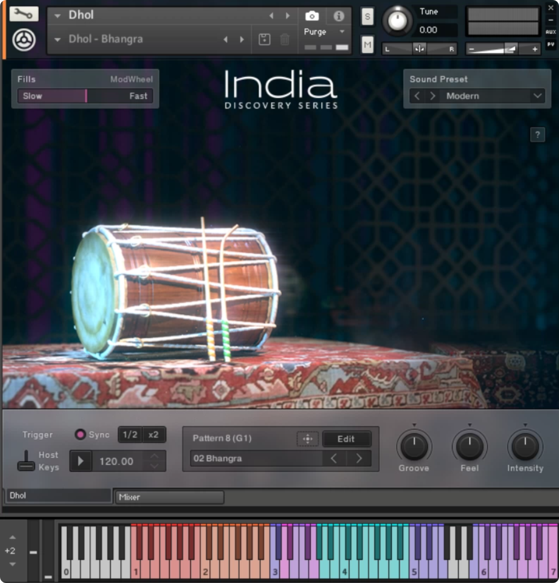
Task: Go to the previous pattern 02 Bhangra
Action: pos(334,458)
